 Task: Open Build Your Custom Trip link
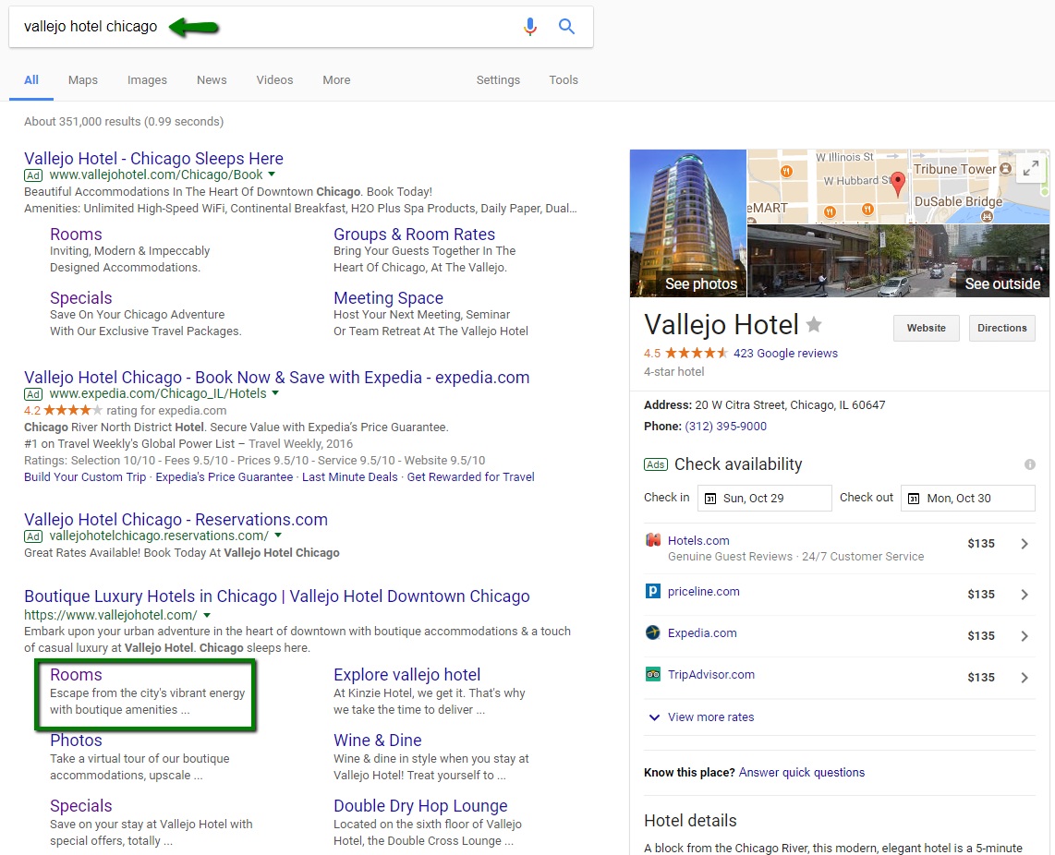tap(85, 477)
